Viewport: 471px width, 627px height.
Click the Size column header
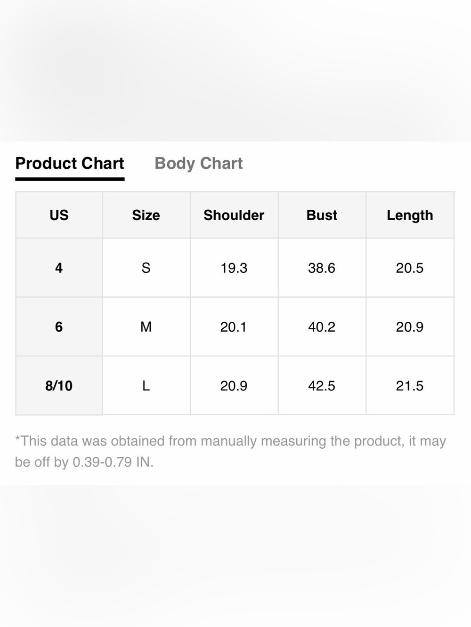click(146, 215)
